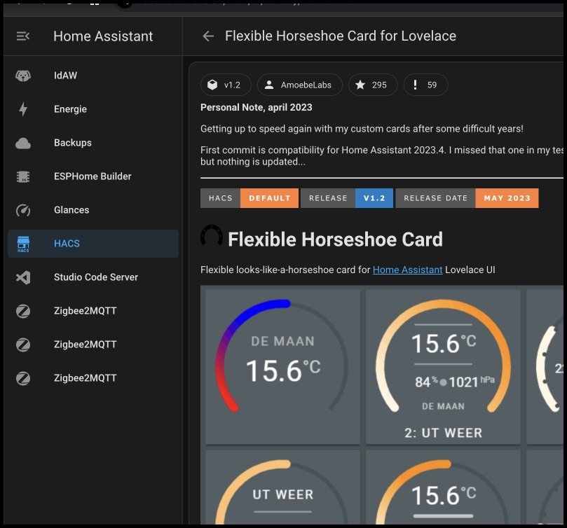Collapse the Home Assistant sidebar menu
567x528 pixels.
(x=23, y=36)
